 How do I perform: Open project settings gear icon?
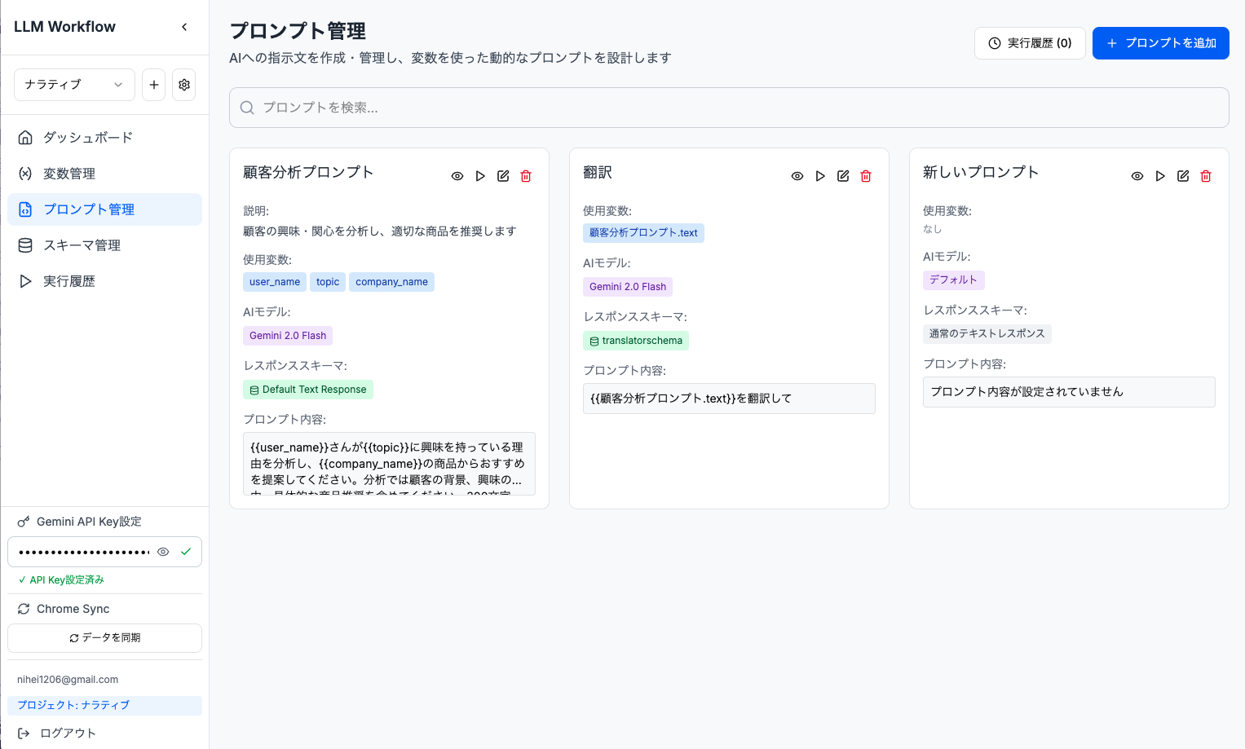pos(184,85)
